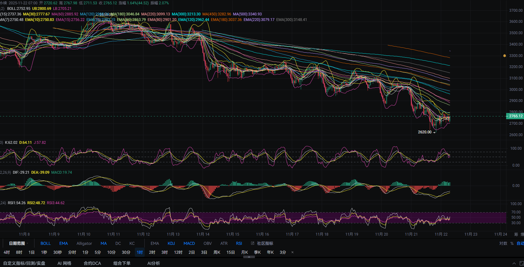524x267 pixels.
Task: Click the fullscreen icon in bottom corner
Action: 522,263
